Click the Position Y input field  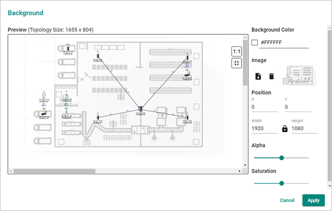point(298,107)
